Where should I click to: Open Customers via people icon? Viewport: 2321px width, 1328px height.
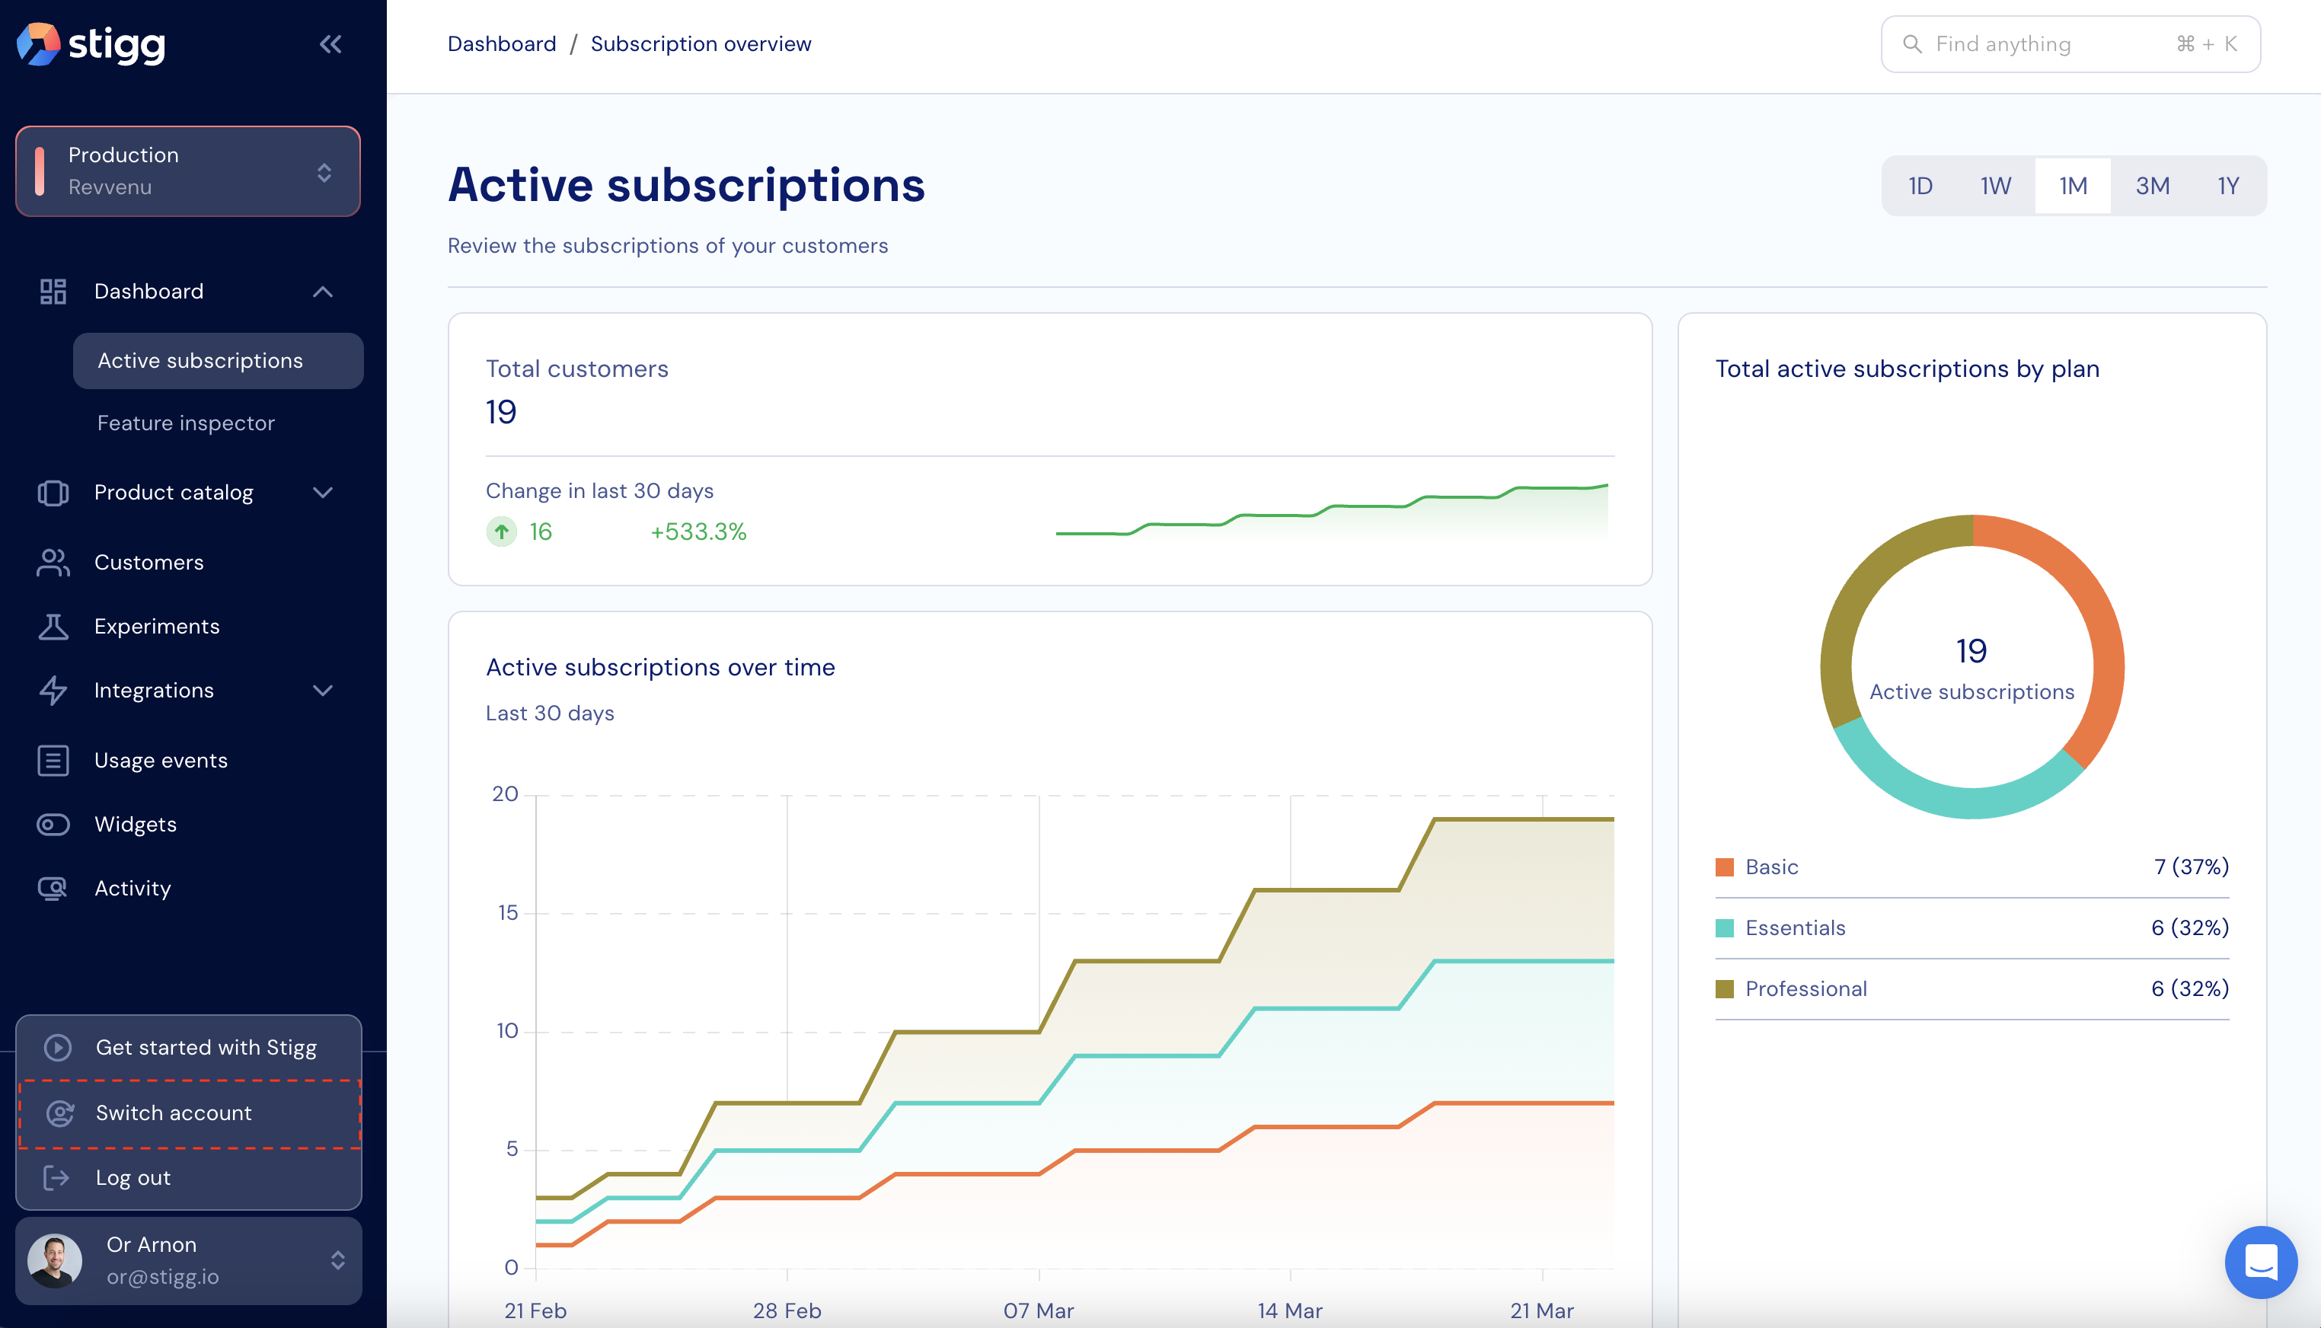click(x=53, y=563)
